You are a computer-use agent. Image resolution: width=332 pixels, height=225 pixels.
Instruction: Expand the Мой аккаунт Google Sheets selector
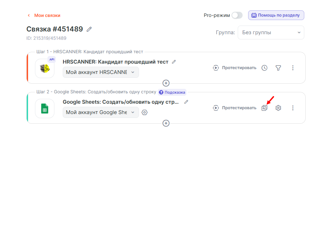pos(101,112)
